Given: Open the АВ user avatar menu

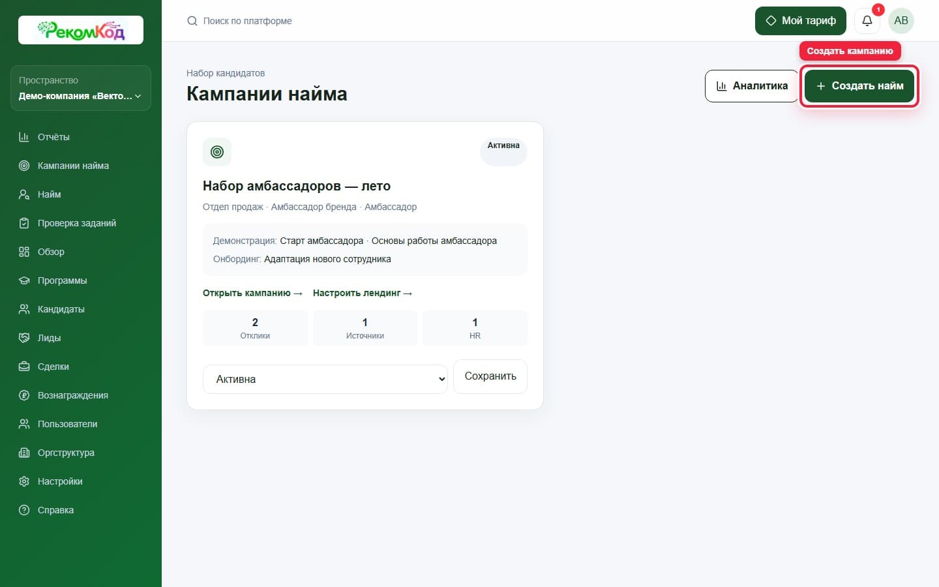Looking at the screenshot, I should click(901, 21).
